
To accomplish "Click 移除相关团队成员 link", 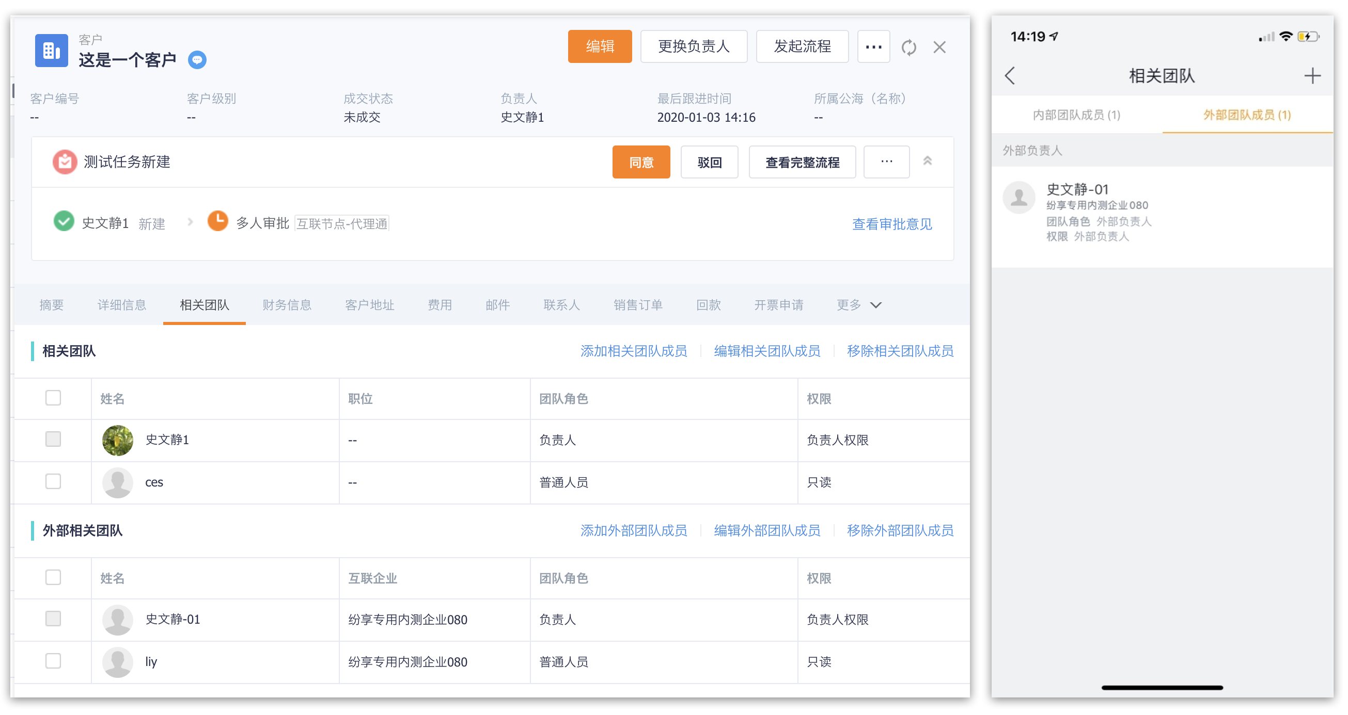I will [x=900, y=351].
